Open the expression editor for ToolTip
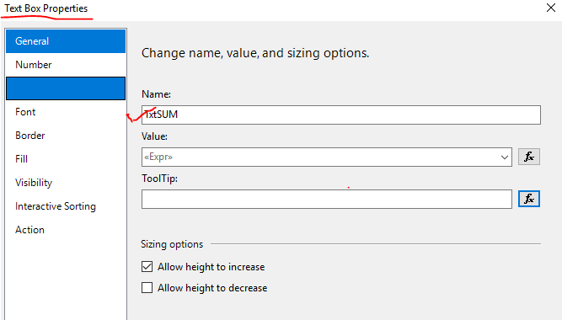This screenshot has height=320, width=562. pyautogui.click(x=528, y=199)
